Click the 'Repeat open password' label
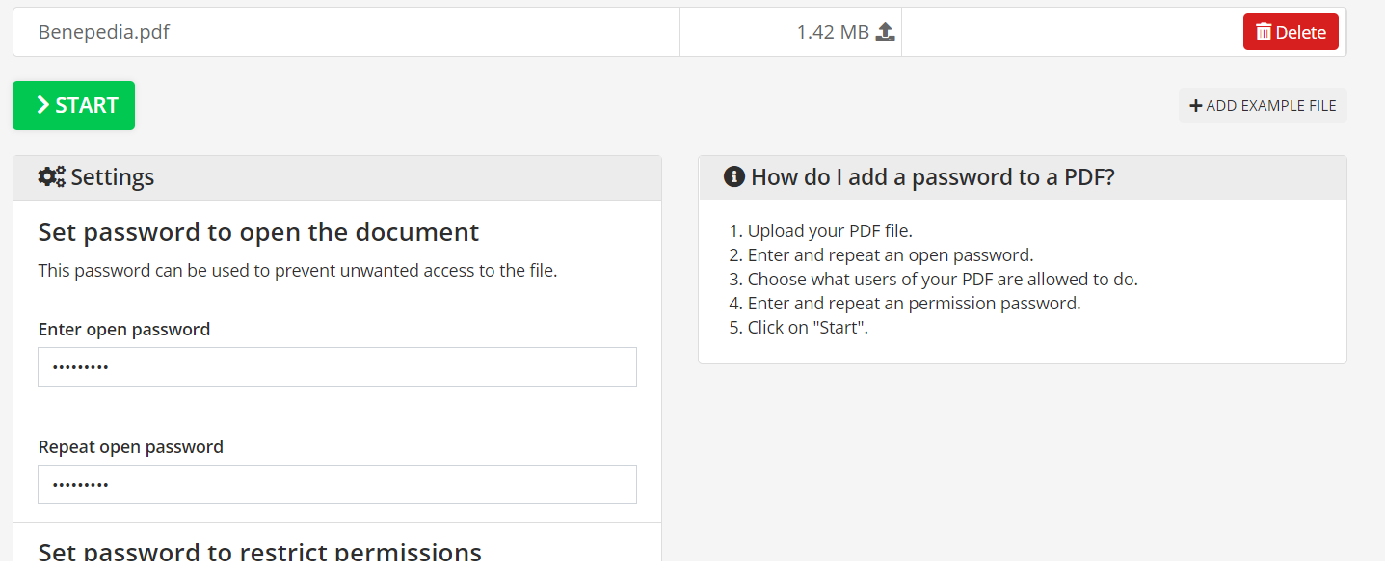The height and width of the screenshot is (561, 1385). [131, 447]
